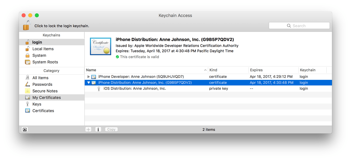Open info with the 'i' button
The height and width of the screenshot is (161, 351).
[x=98, y=129]
